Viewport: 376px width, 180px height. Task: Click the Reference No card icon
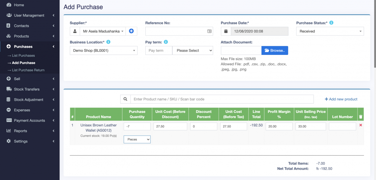tap(209, 31)
